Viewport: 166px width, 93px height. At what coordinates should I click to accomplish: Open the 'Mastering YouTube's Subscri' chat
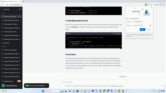(11, 39)
